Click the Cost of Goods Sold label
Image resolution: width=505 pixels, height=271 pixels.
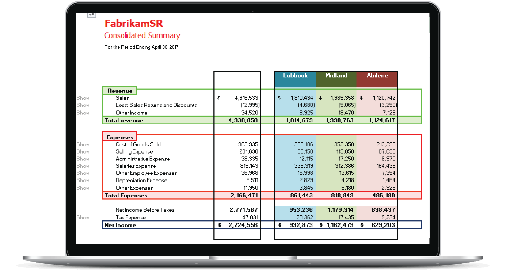138,144
